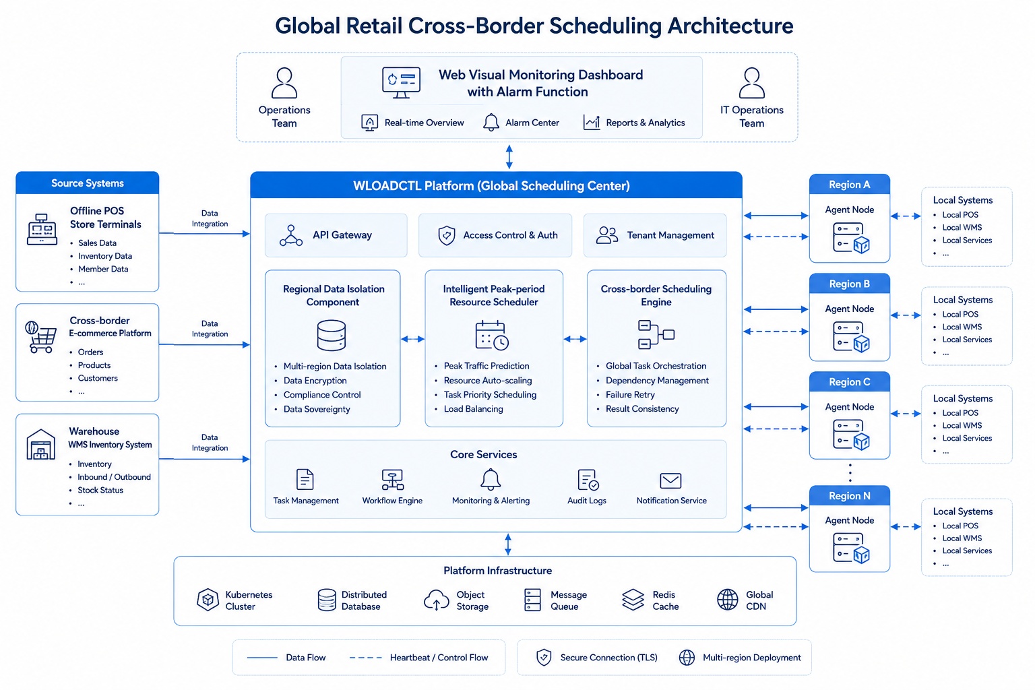The height and width of the screenshot is (690, 1035).
Task: Click the Region A Agent Node server icon
Action: coord(851,238)
